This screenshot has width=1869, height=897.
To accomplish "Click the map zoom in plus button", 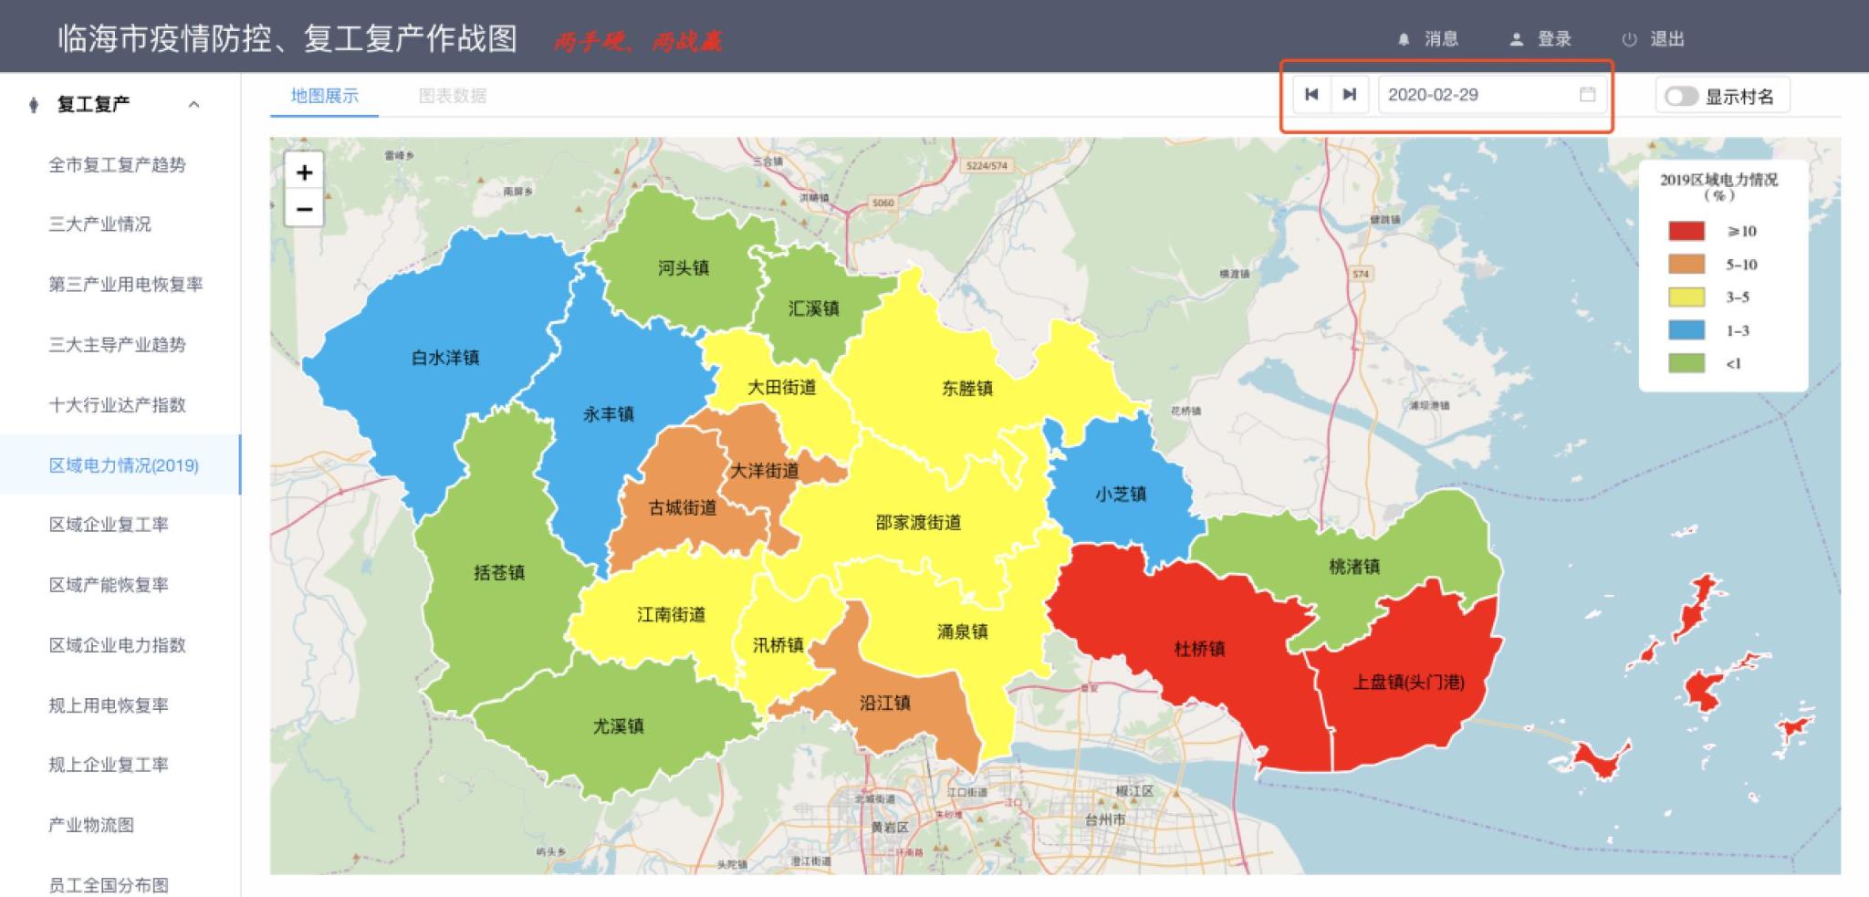I will pyautogui.click(x=304, y=172).
